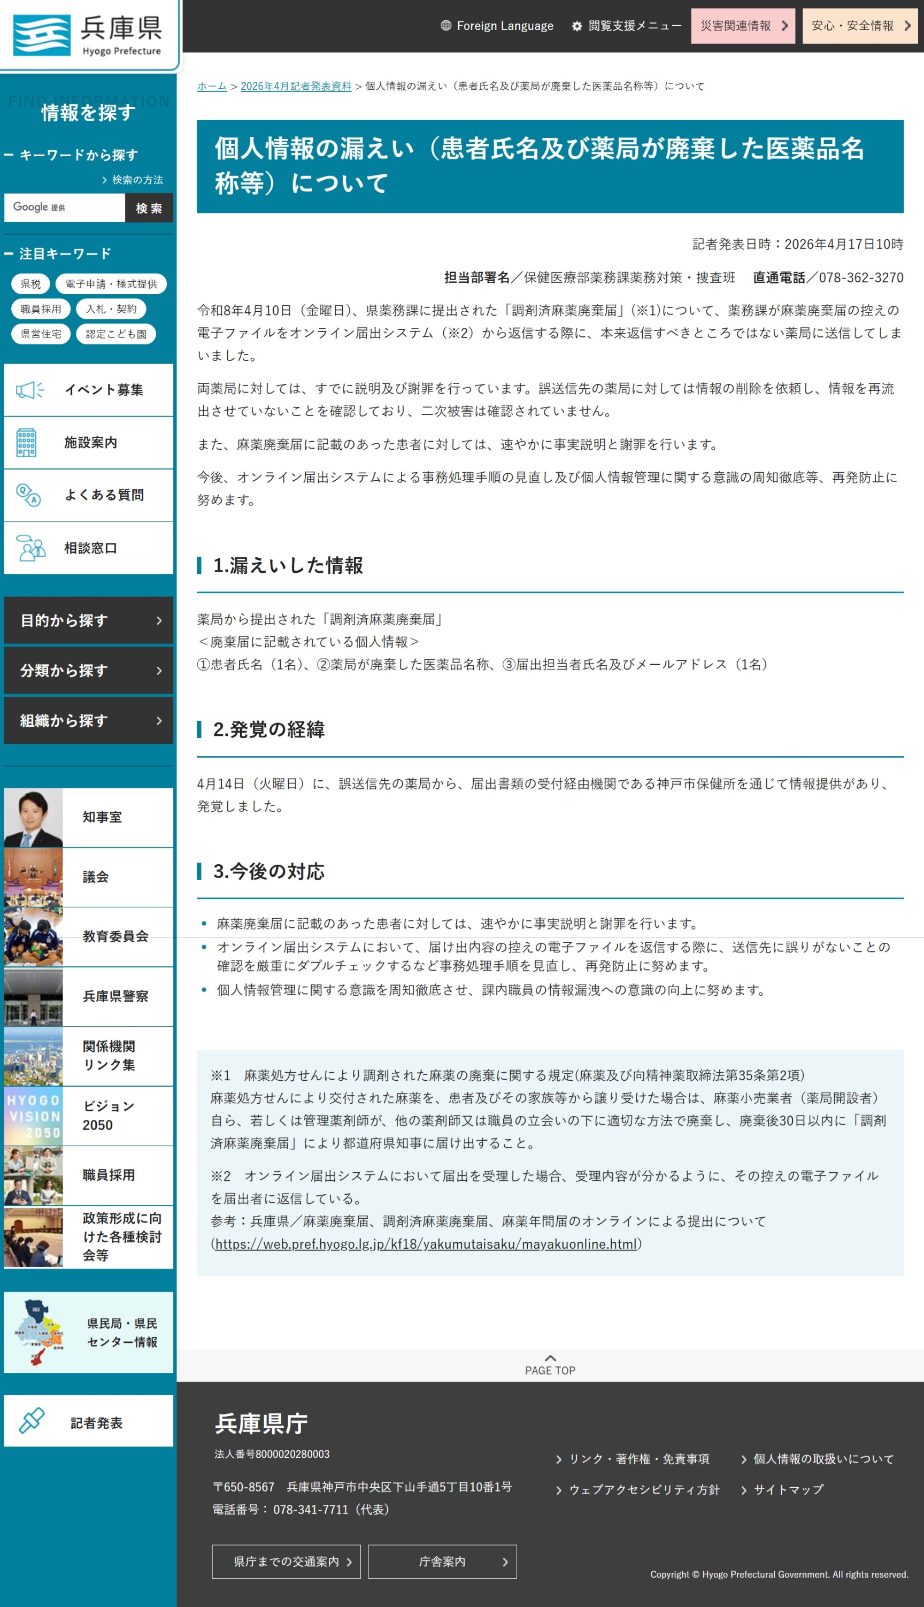Open the gear icon accessibility support menu
The height and width of the screenshot is (1607, 924).
576,26
